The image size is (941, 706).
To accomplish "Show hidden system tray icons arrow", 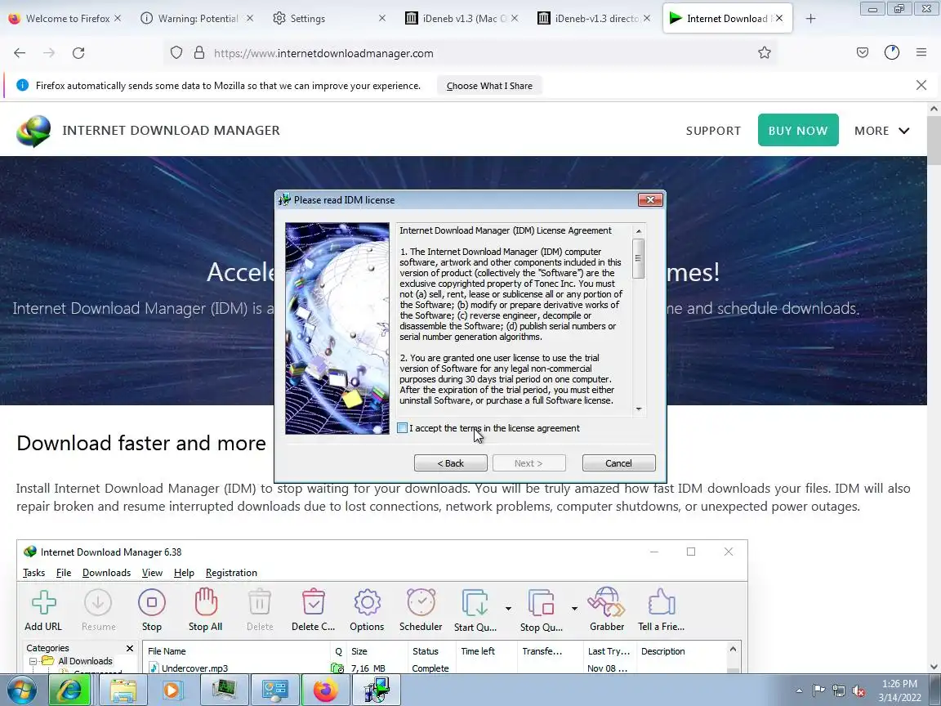I will tap(799, 691).
